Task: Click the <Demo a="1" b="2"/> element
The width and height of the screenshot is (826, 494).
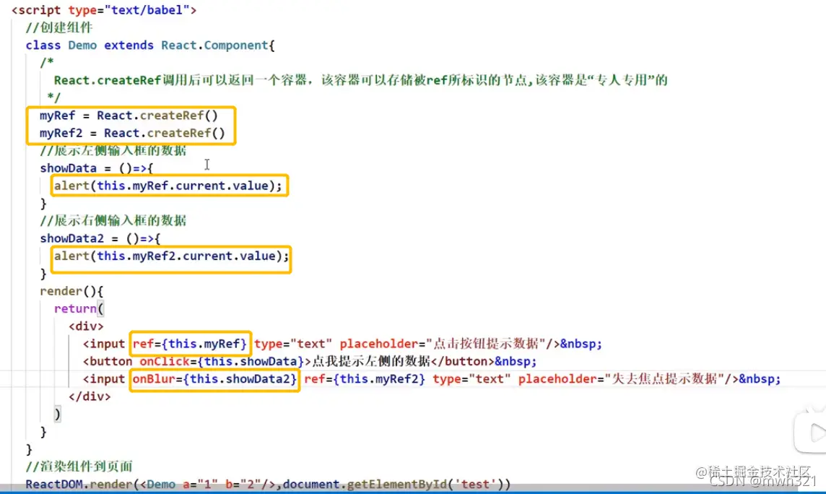Action: (207, 484)
